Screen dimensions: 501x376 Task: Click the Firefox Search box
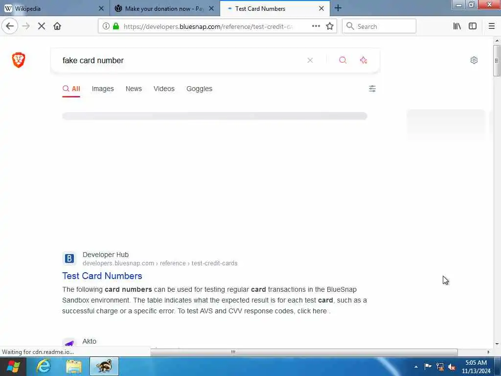[379, 26]
